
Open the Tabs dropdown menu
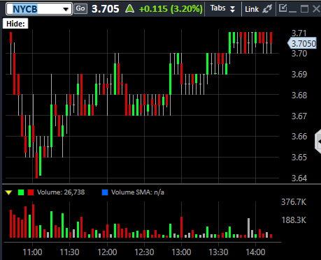(x=222, y=8)
